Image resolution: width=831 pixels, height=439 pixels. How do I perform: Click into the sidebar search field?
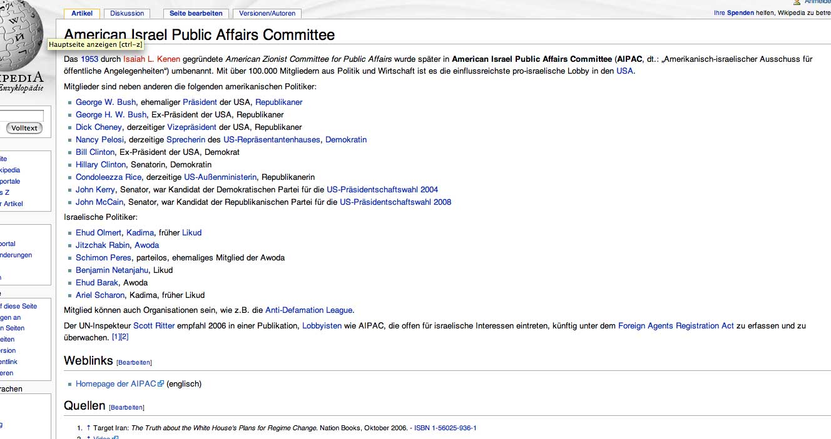(x=22, y=116)
